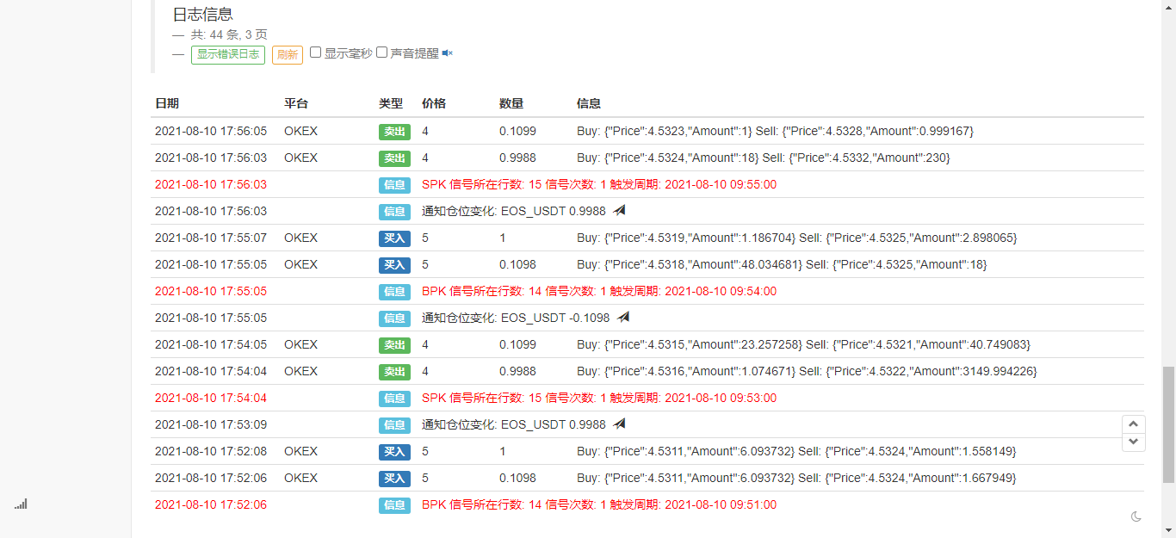Click the 刷新 button
Viewport: 1176px width, 538px height.
point(287,54)
